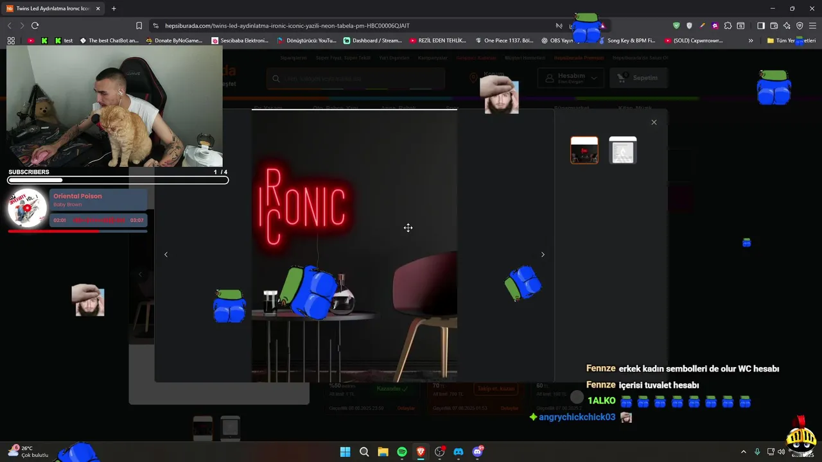822x462 pixels.
Task: Click the hepsiburada product search field
Action: coord(356,78)
